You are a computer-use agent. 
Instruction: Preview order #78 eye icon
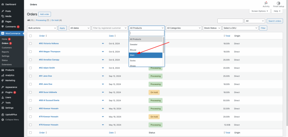point(103,125)
